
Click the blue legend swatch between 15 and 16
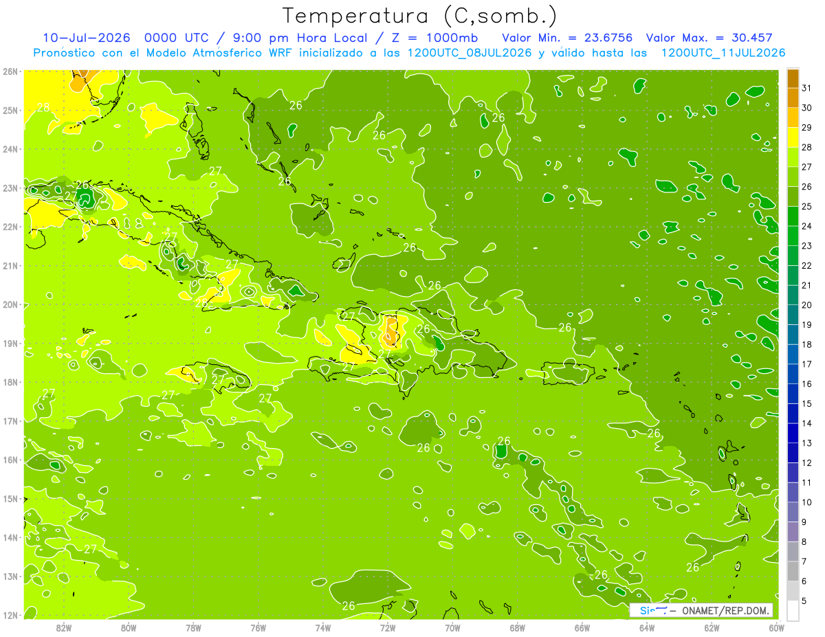point(793,394)
